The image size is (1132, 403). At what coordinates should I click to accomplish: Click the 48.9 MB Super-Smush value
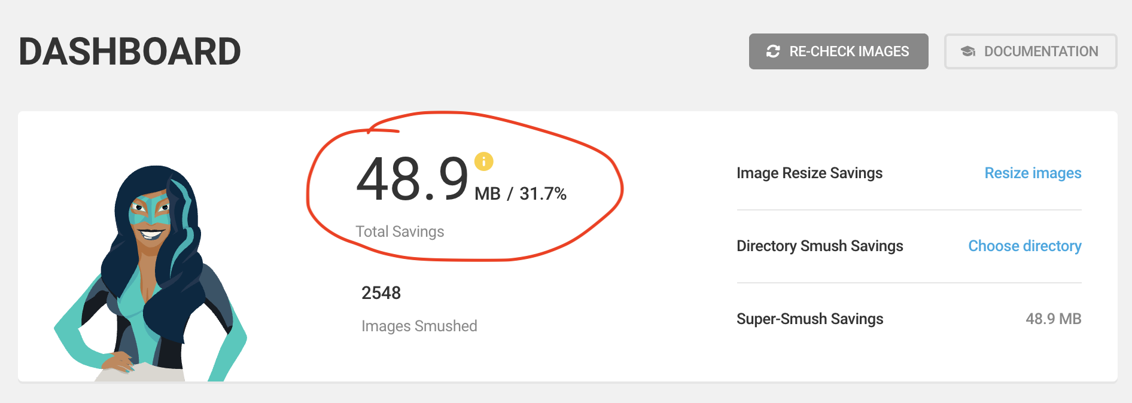(1053, 319)
